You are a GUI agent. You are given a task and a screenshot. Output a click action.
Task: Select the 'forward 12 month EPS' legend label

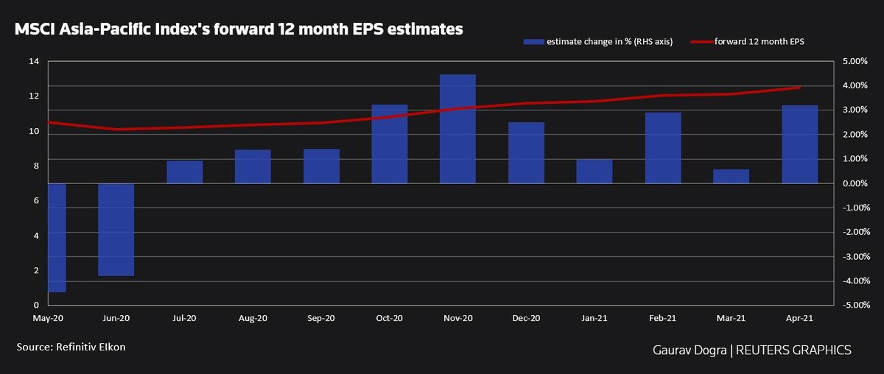click(759, 42)
